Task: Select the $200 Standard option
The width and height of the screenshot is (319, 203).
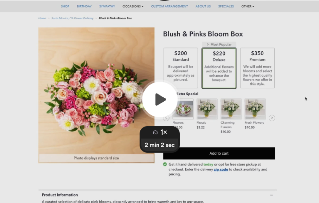Action: click(181, 68)
